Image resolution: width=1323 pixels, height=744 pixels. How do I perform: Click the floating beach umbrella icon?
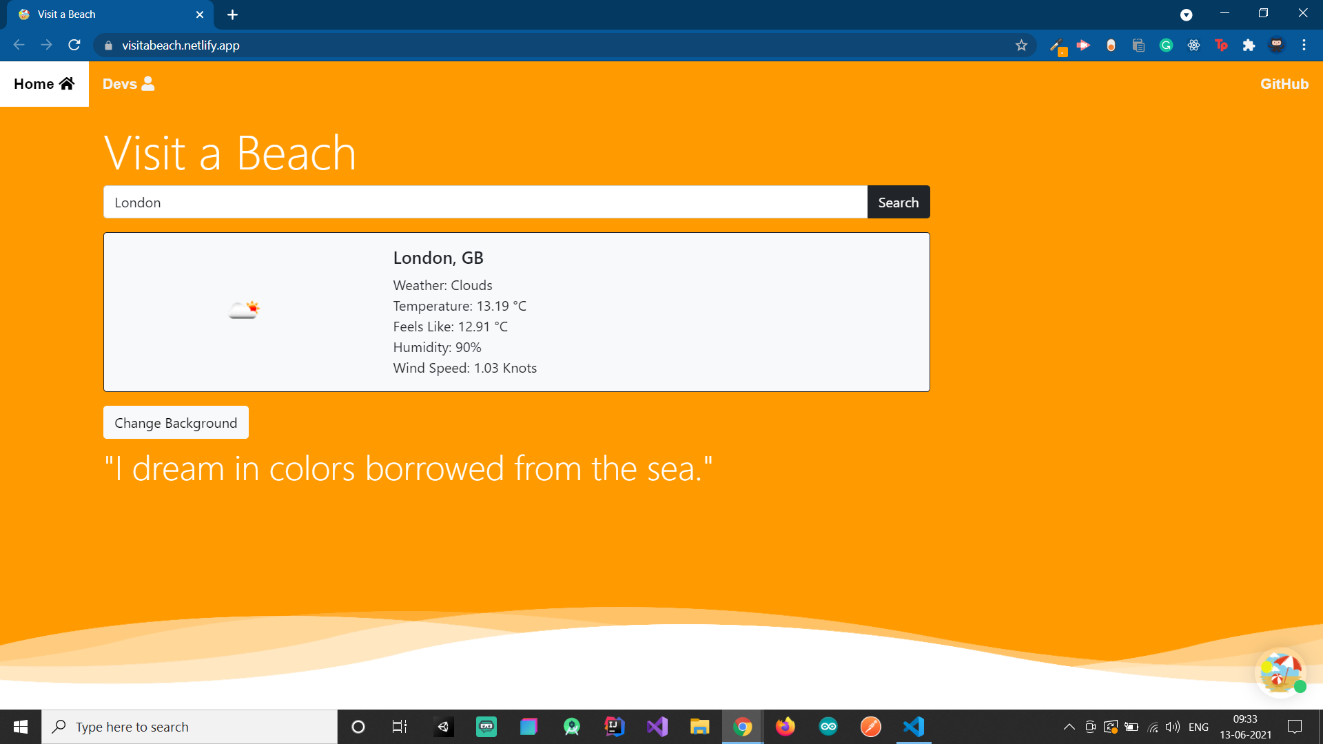tap(1280, 672)
